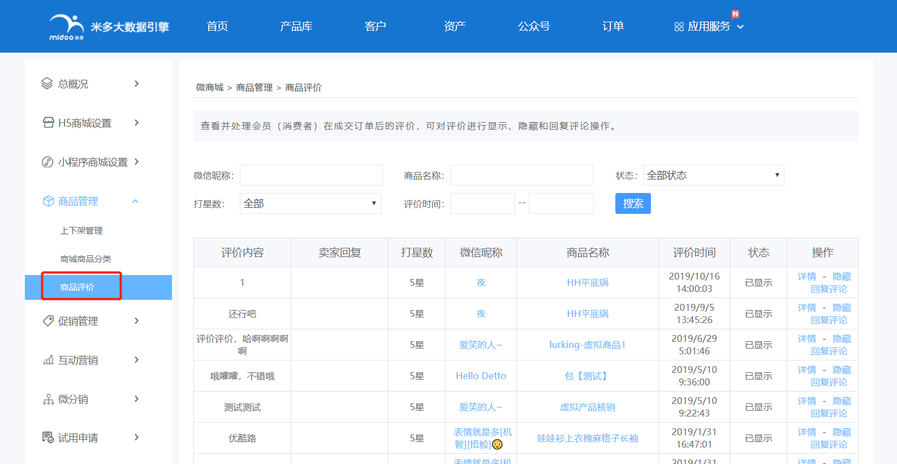Collapse the 商品管理 section
The height and width of the screenshot is (464, 897).
click(x=135, y=201)
